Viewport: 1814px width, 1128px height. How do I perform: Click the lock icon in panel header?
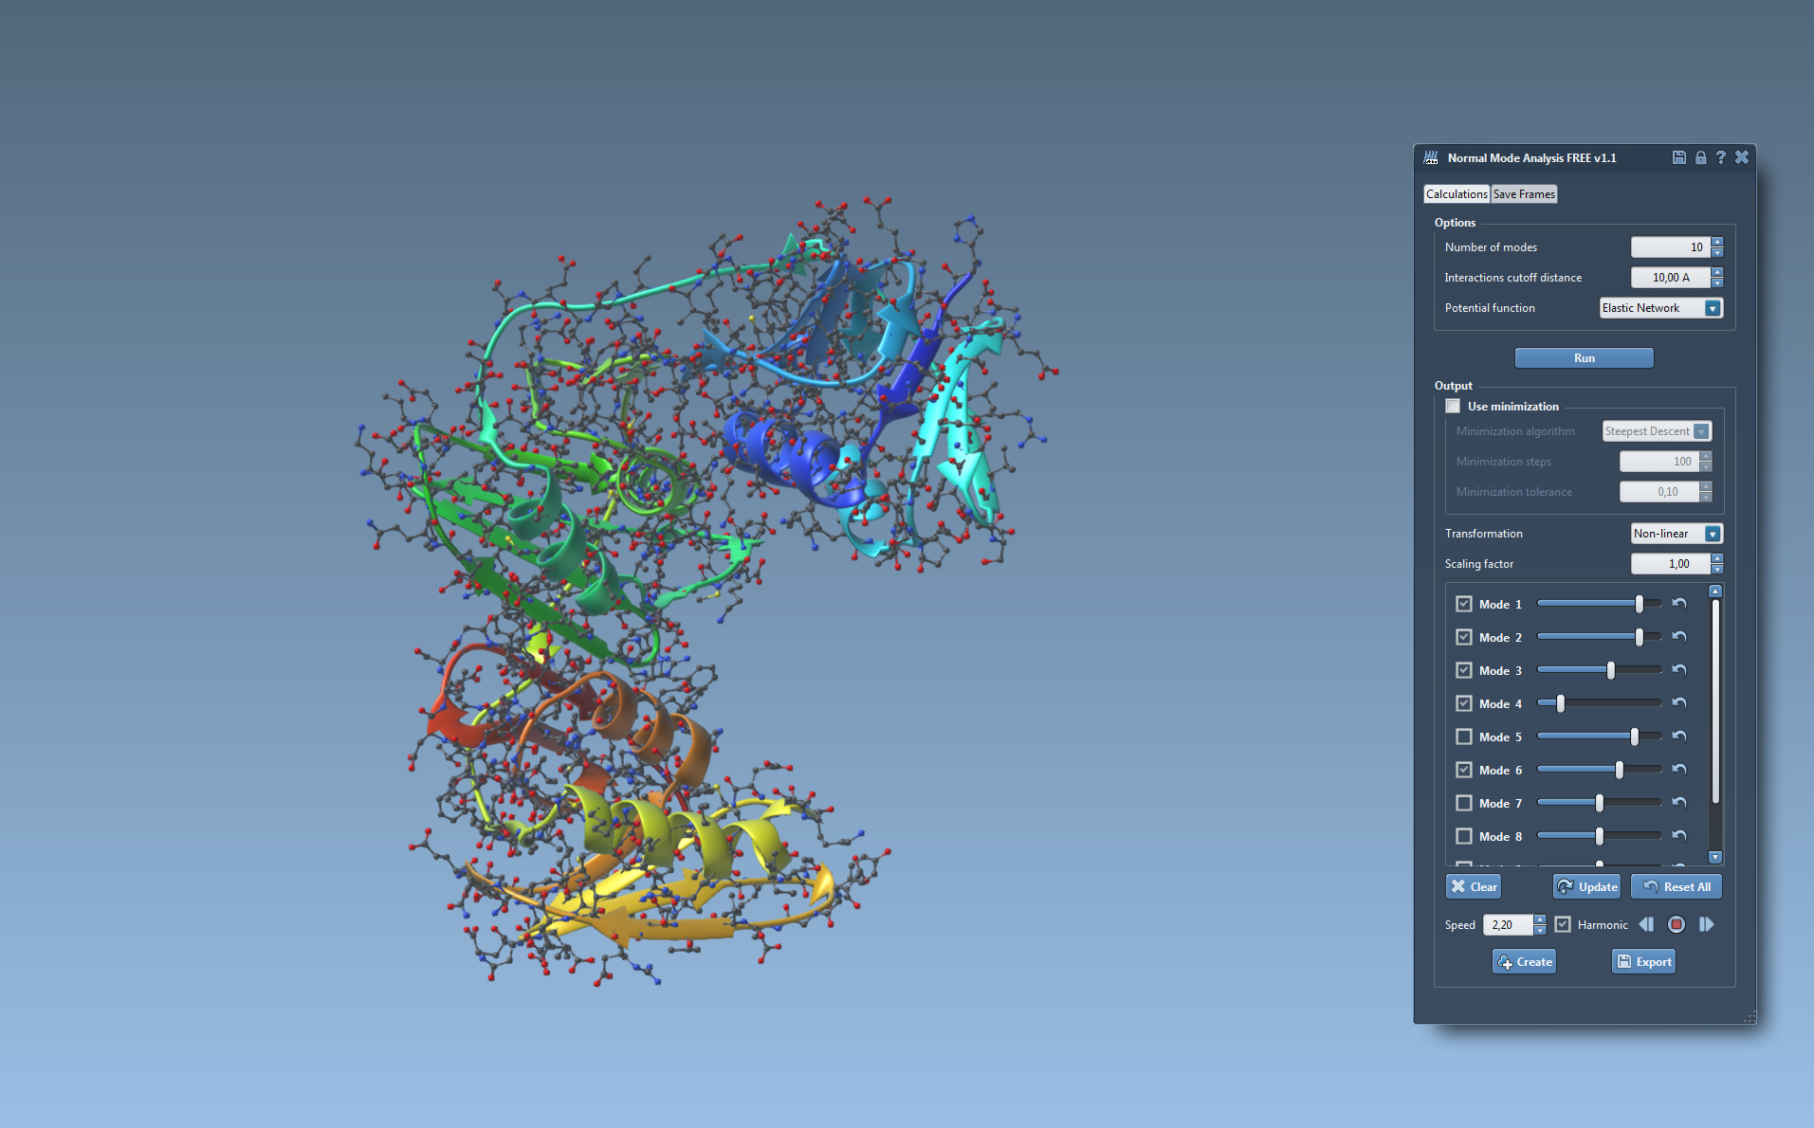1700,157
